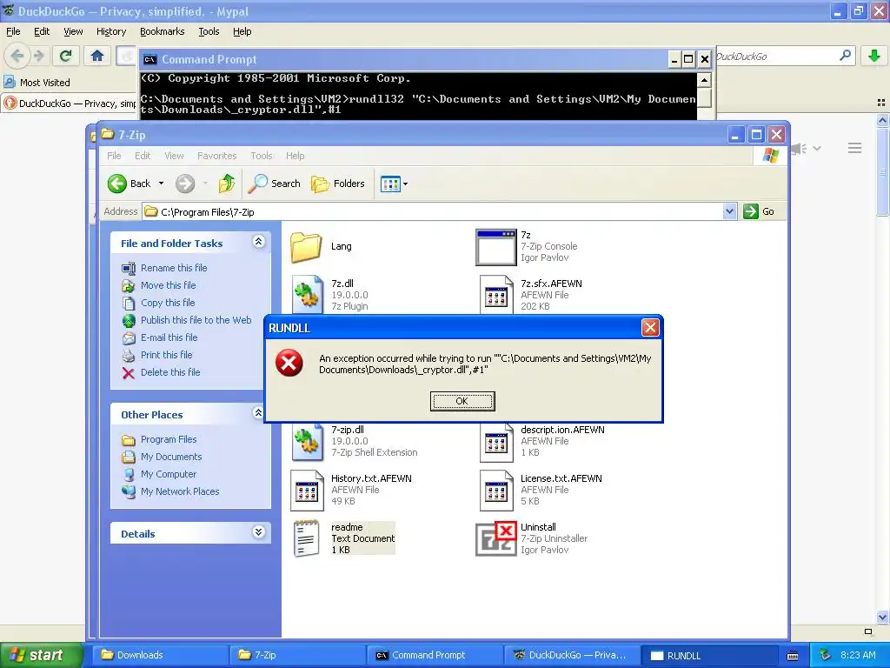Click the Back arrow in Mypal browser
890x668 pixels.
coord(17,56)
